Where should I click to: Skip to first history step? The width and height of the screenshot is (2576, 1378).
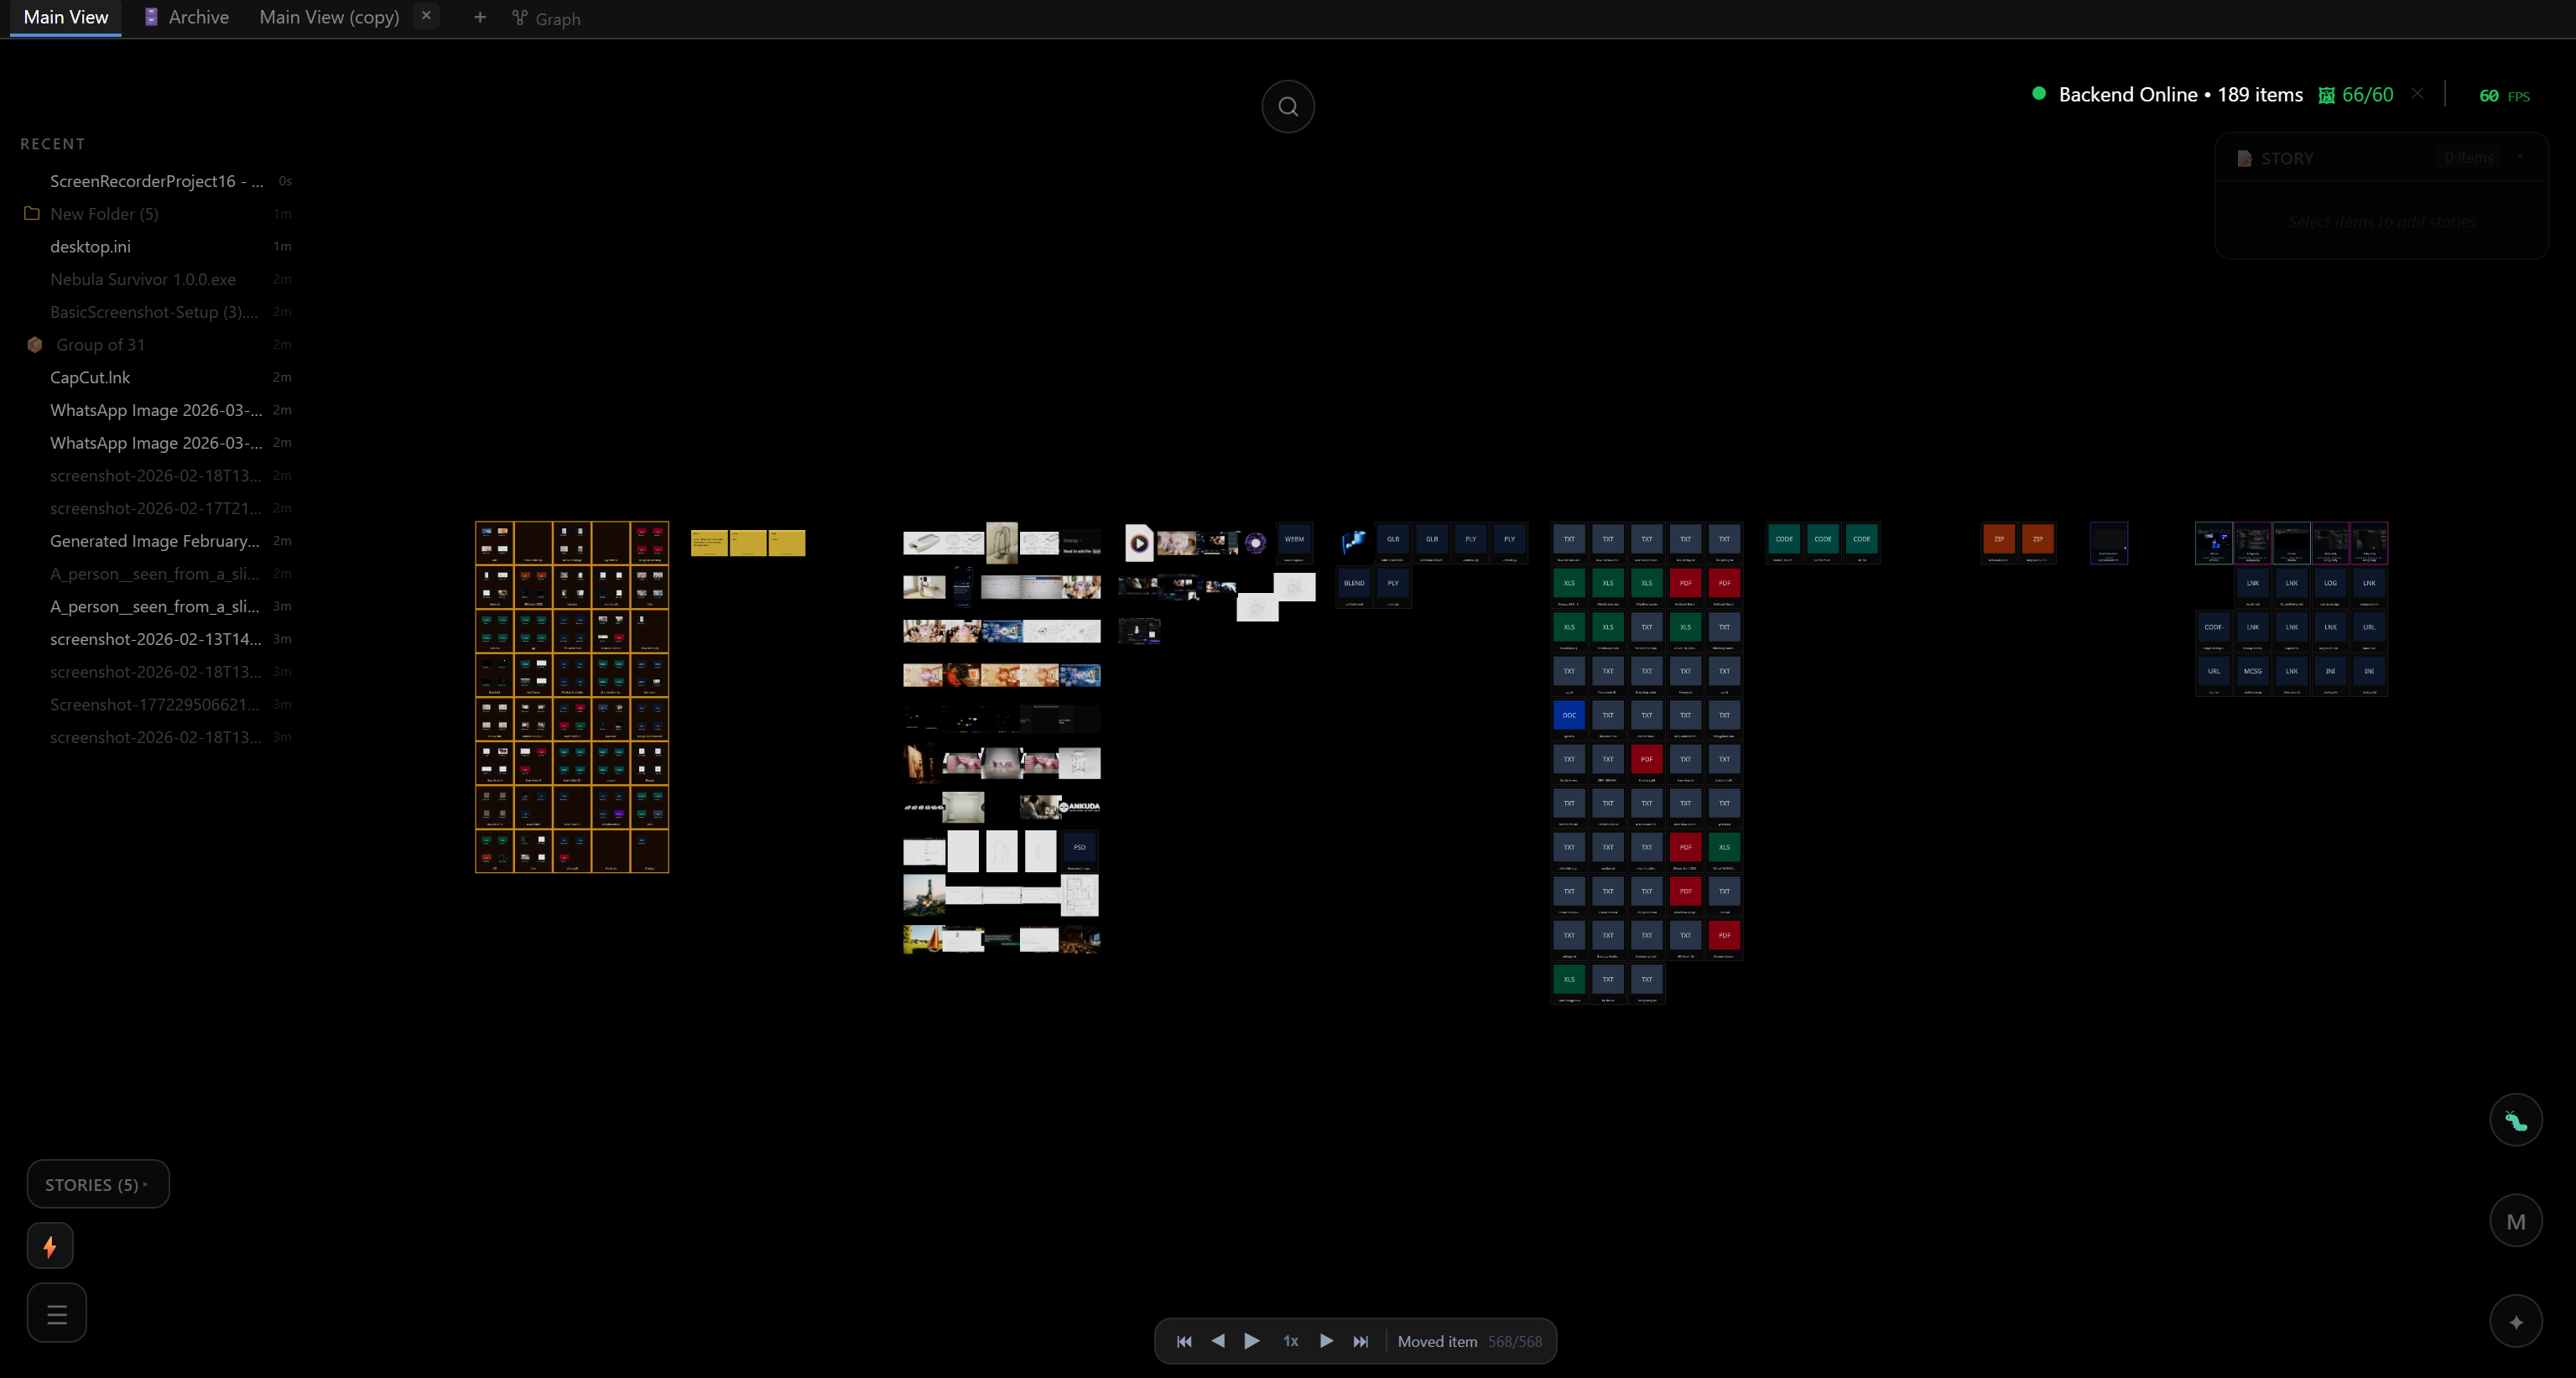pyautogui.click(x=1184, y=1342)
